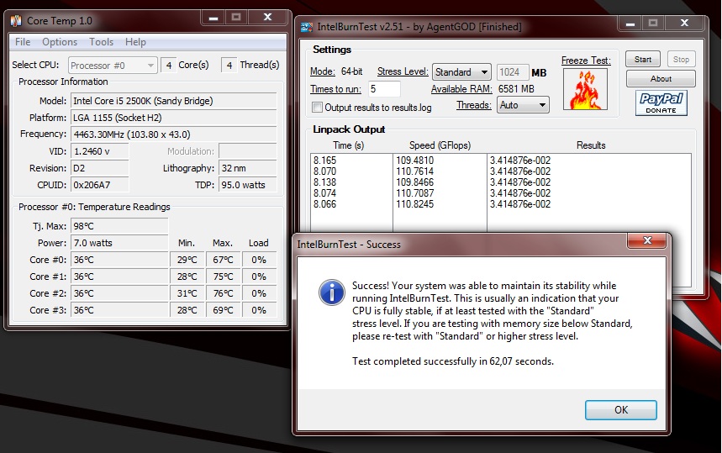Minimize the Core Temp window
722x453 pixels.
(213, 18)
